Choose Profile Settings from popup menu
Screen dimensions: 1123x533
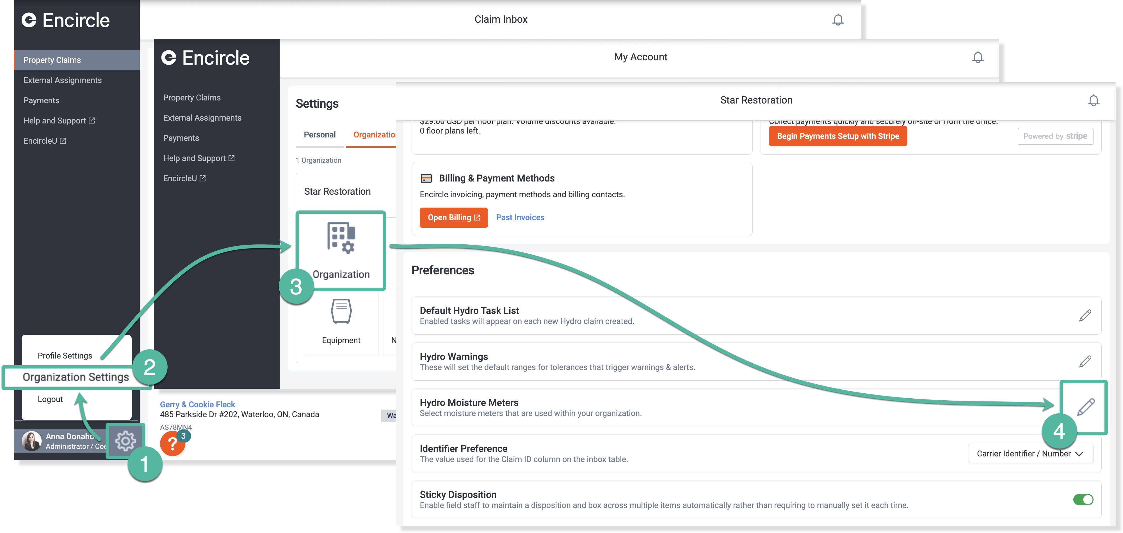tap(65, 355)
